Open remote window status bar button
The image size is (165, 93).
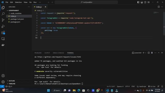click(2, 87)
